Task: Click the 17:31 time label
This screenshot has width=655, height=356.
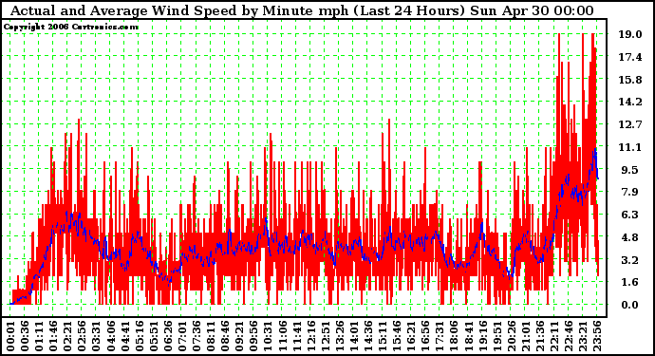Action: pyautogui.click(x=440, y=336)
